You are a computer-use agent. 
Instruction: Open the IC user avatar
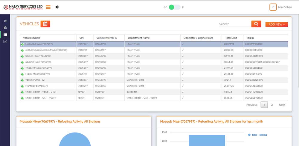click(273, 7)
